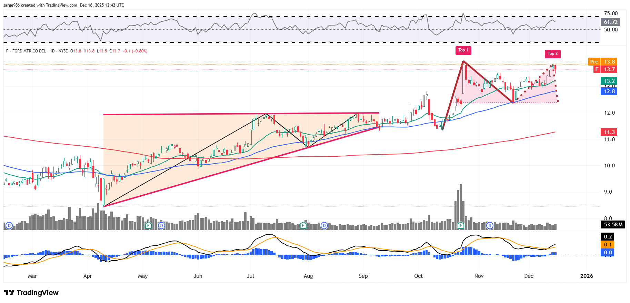Open the November dividend D marker
The height and width of the screenshot is (303, 630).
coord(490,226)
